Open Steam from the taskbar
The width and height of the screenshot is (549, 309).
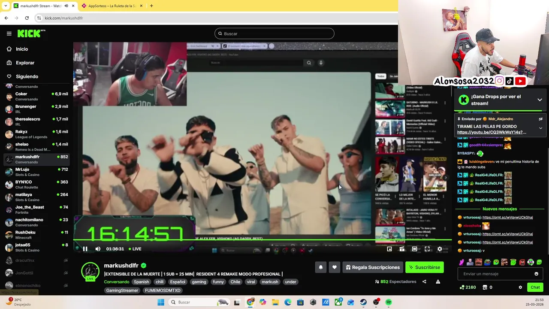(363, 303)
